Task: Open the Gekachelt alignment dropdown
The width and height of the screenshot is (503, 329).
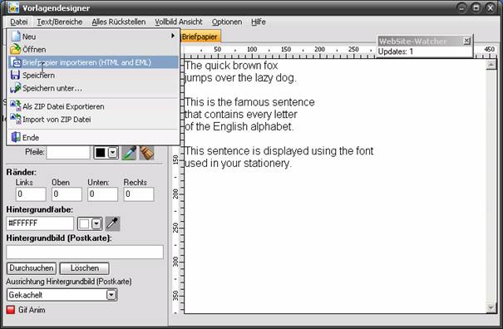Action: coord(111,295)
